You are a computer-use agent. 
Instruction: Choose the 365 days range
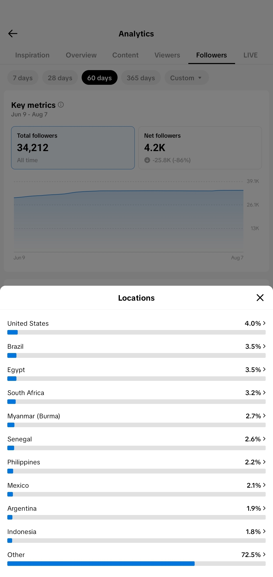(141, 78)
